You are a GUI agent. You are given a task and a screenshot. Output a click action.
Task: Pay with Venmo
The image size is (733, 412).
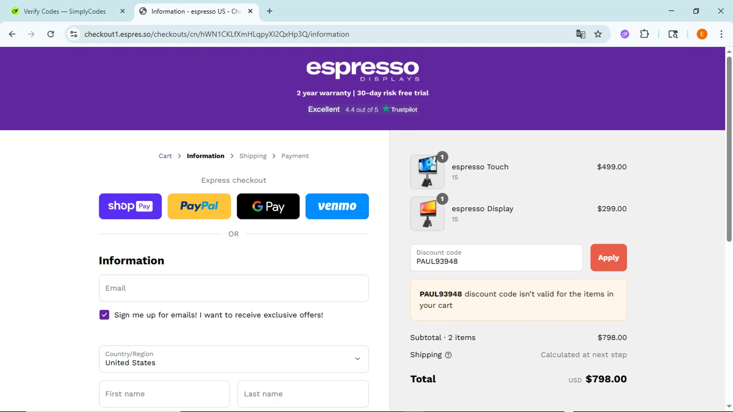[337, 206]
